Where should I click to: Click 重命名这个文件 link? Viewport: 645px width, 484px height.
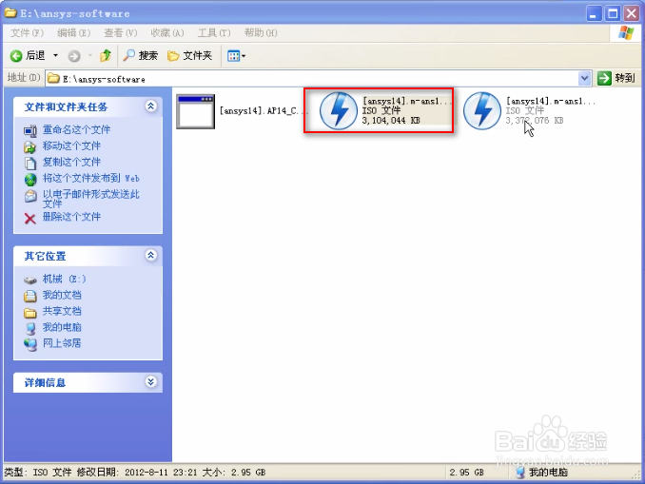coord(76,130)
